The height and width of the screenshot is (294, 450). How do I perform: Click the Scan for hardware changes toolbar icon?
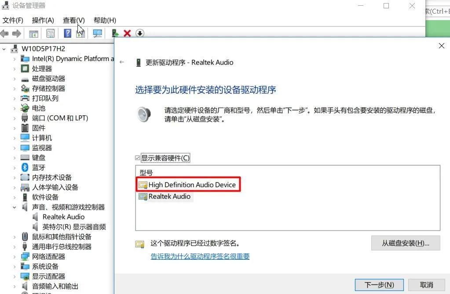pyautogui.click(x=97, y=33)
